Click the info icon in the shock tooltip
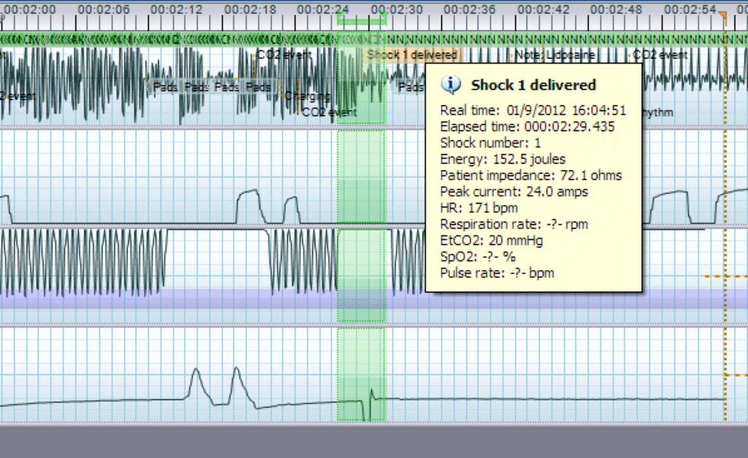748x458 pixels. pos(451,85)
